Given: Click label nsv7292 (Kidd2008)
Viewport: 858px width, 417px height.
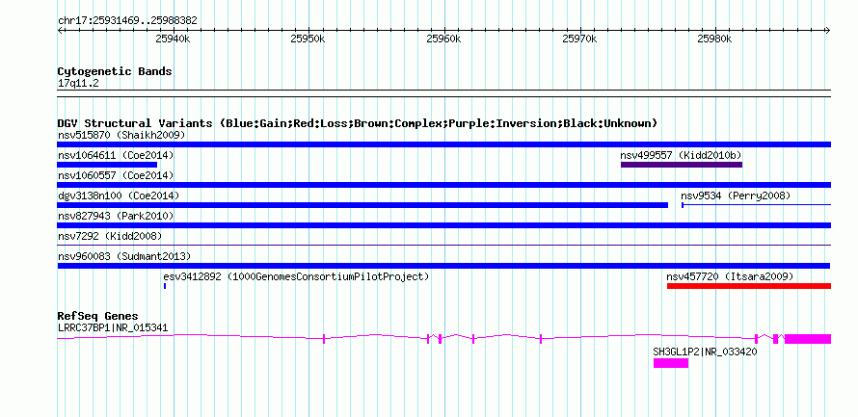Looking at the screenshot, I should click(110, 236).
